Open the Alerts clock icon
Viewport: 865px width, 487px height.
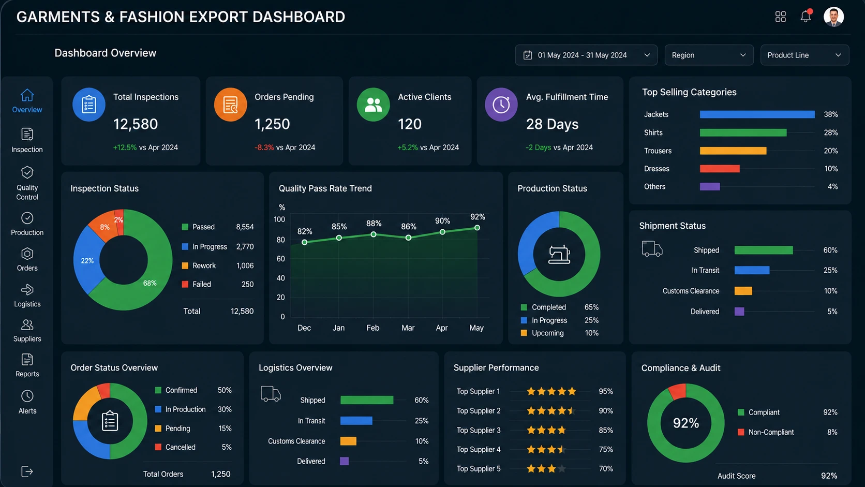[x=27, y=396]
